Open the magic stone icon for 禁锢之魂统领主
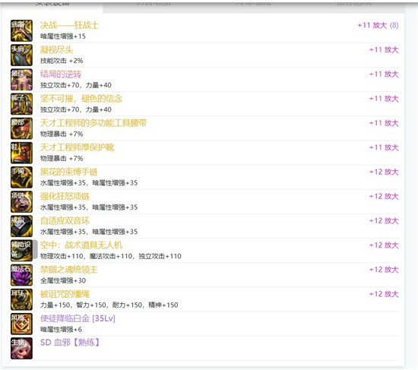Image resolution: width=418 pixels, height=370 pixels. point(21,275)
